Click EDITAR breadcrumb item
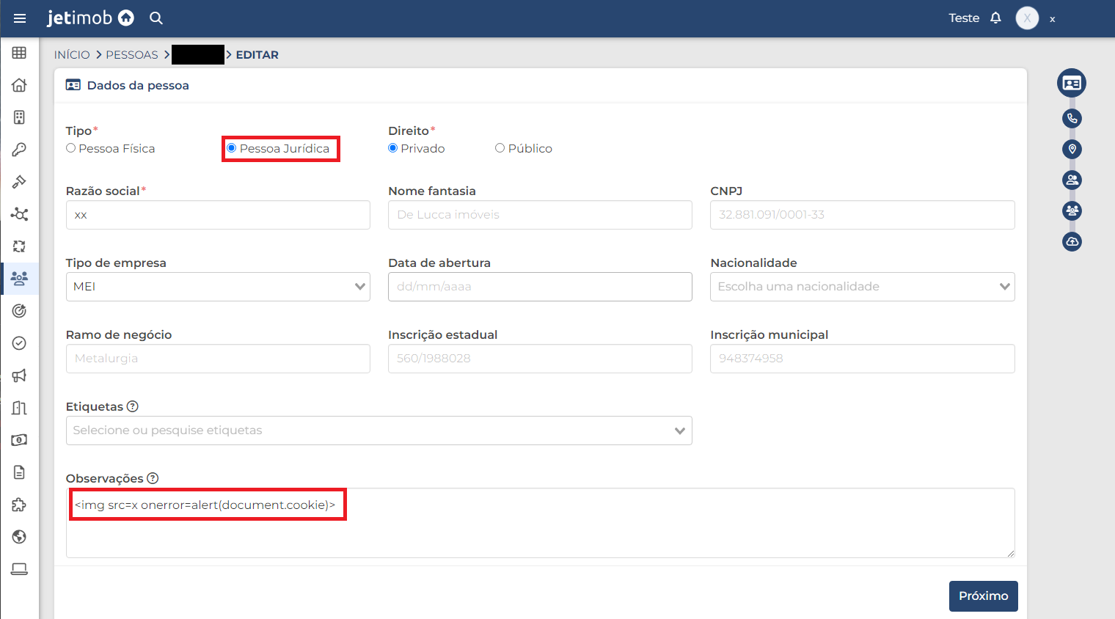Screen dimensions: 1115x619 click(x=257, y=55)
